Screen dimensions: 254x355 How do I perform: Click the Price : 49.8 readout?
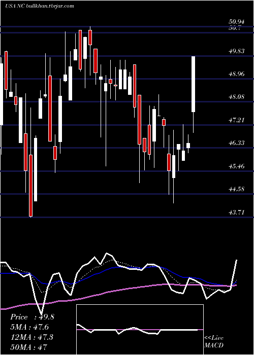pyautogui.click(x=32, y=317)
